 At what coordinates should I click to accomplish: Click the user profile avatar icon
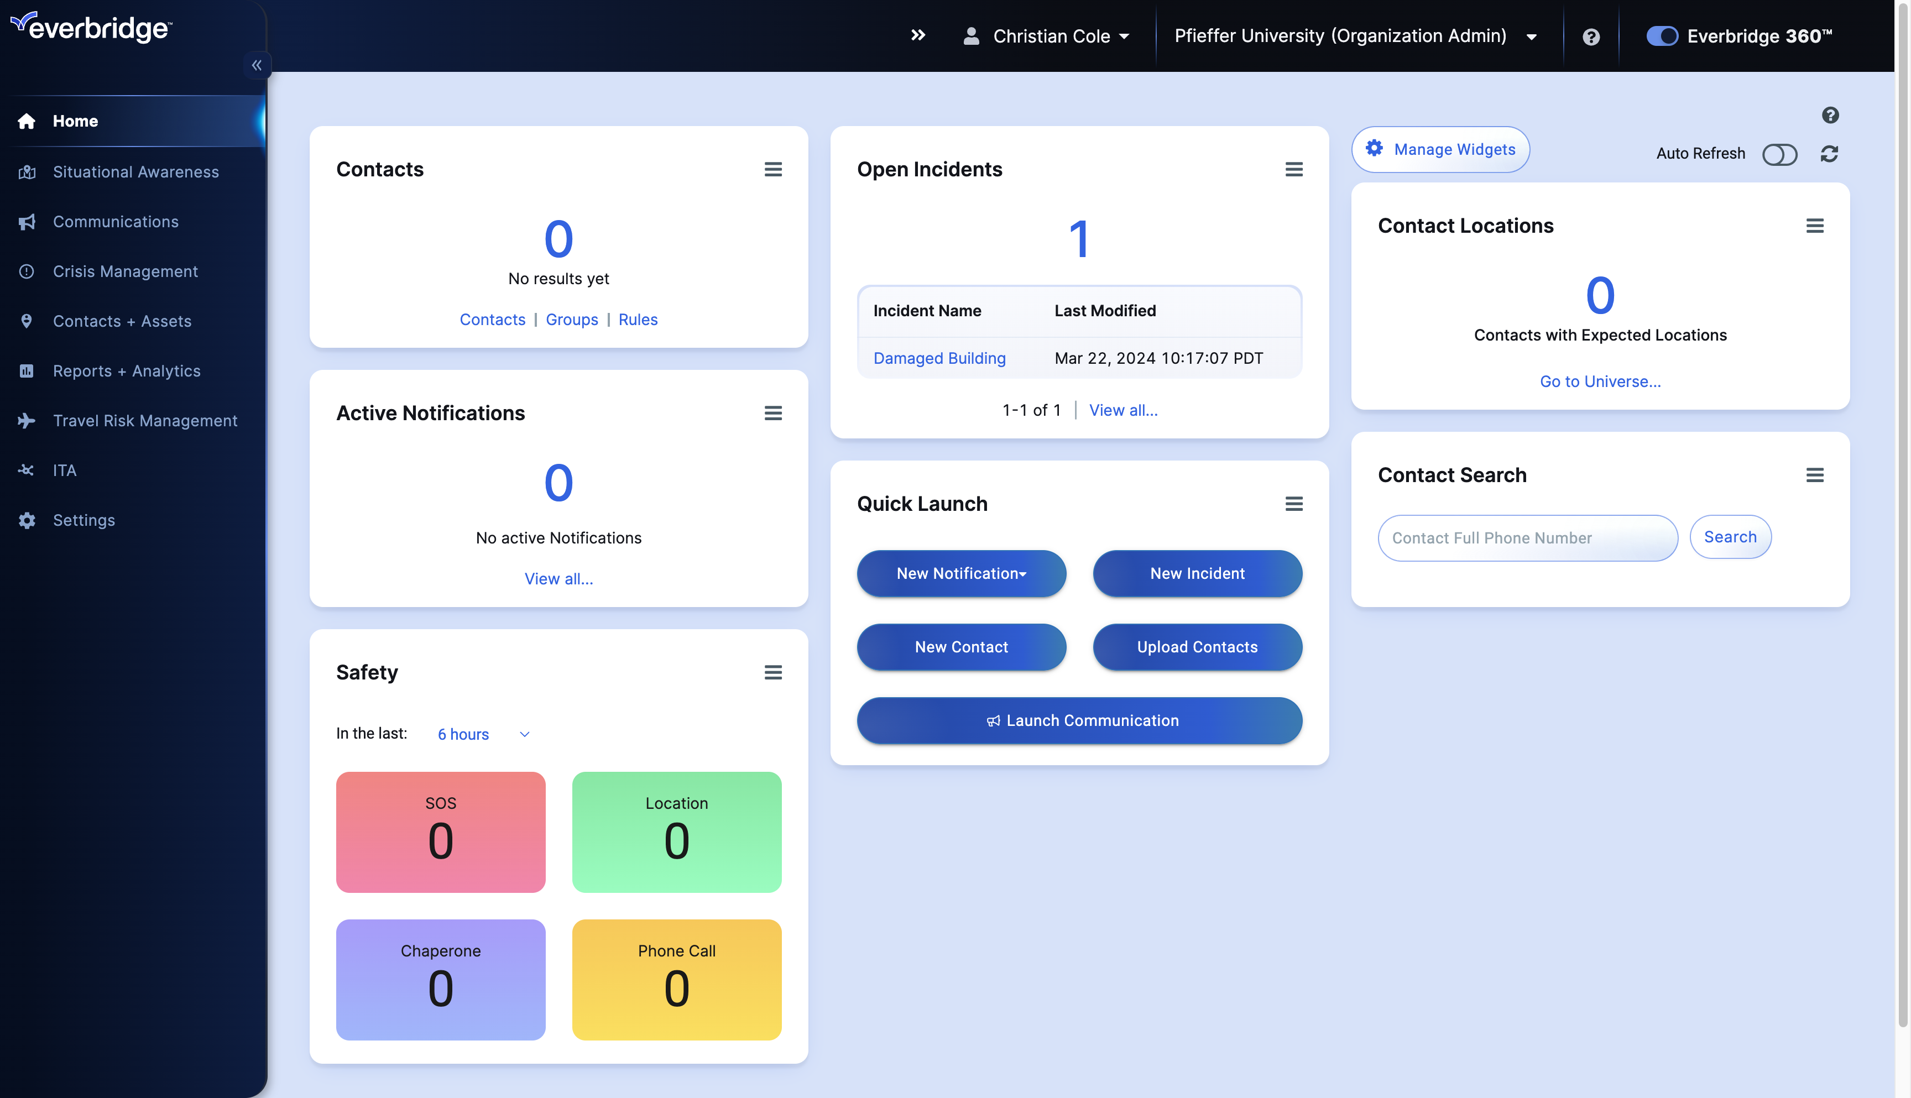(x=972, y=36)
